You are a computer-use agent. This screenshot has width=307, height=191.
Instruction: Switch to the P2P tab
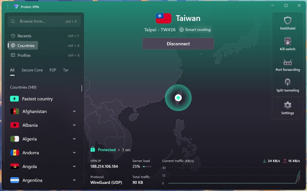coord(53,70)
